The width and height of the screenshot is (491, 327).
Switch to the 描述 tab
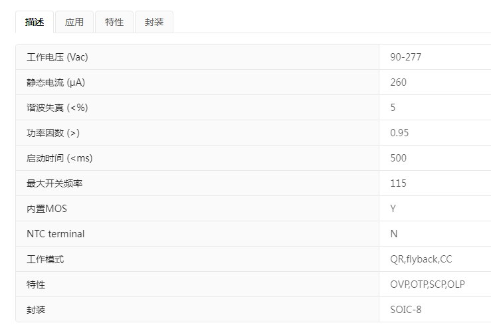(x=35, y=22)
